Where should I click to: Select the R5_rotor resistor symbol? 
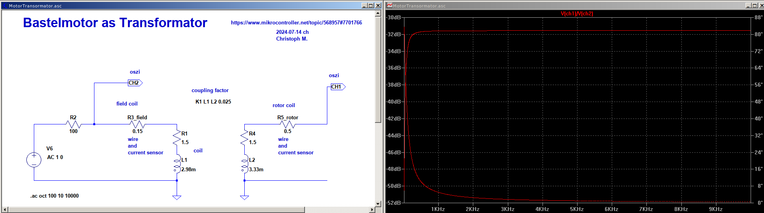coord(288,124)
